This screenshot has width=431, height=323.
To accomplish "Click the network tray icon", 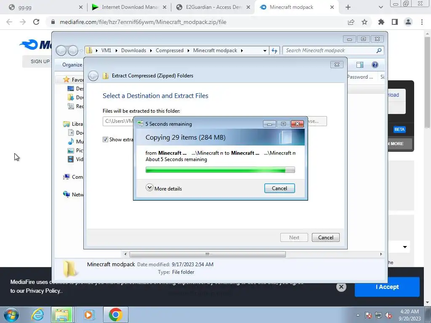I will point(378,315).
